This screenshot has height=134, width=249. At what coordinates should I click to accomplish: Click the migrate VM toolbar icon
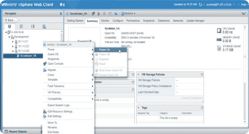[116, 14]
